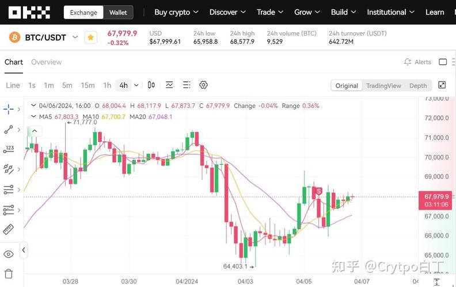Toggle BTC/USDT favorite star
The image size is (456, 287).
click(90, 37)
